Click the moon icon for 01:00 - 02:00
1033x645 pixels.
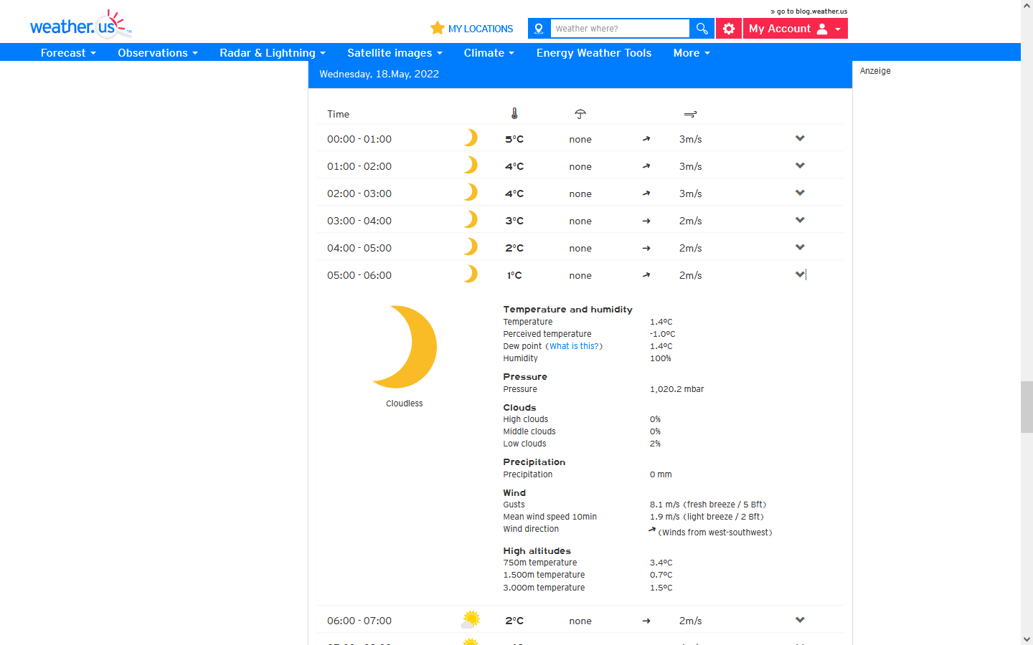click(x=470, y=165)
